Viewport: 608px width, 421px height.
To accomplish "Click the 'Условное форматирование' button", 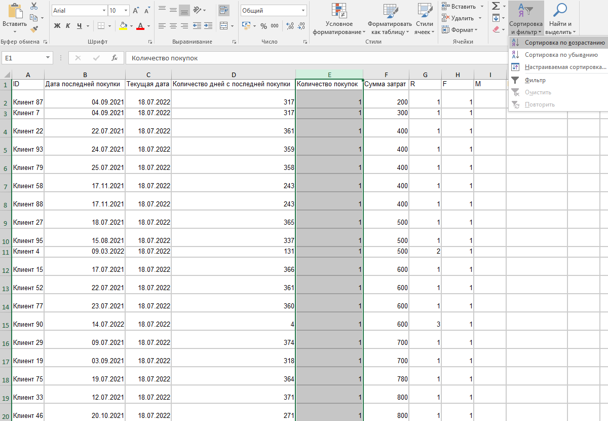I will tap(339, 19).
